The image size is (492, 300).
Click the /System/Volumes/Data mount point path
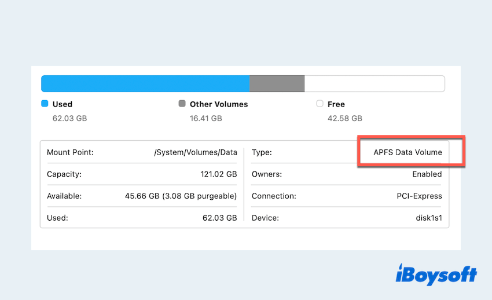coord(195,152)
